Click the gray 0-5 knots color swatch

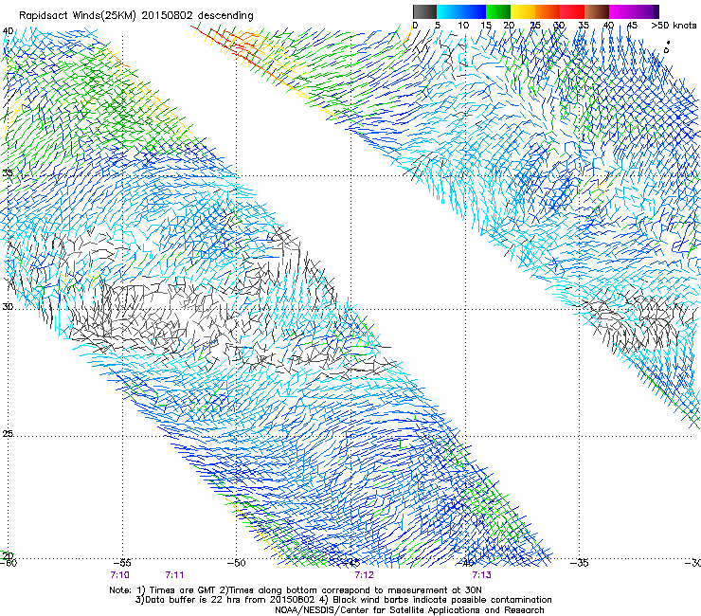tap(424, 11)
